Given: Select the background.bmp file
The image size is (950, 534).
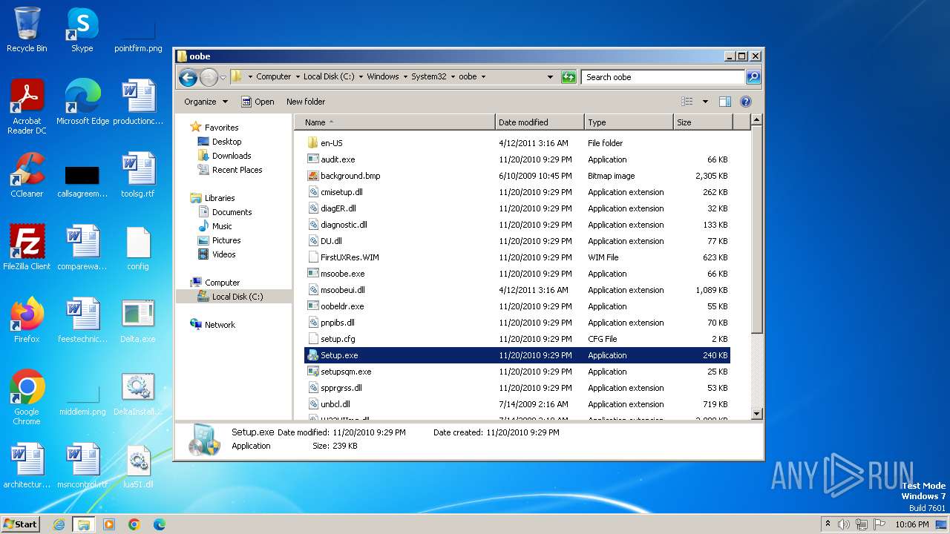Looking at the screenshot, I should click(350, 176).
